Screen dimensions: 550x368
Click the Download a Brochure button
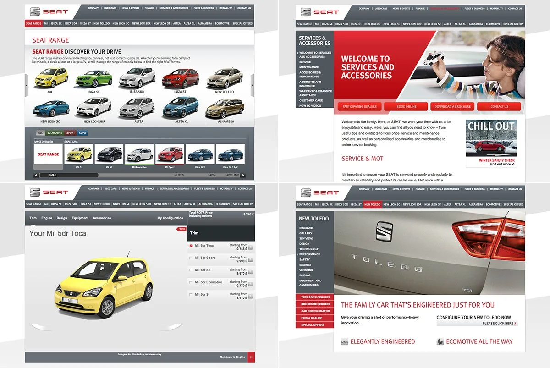click(453, 106)
